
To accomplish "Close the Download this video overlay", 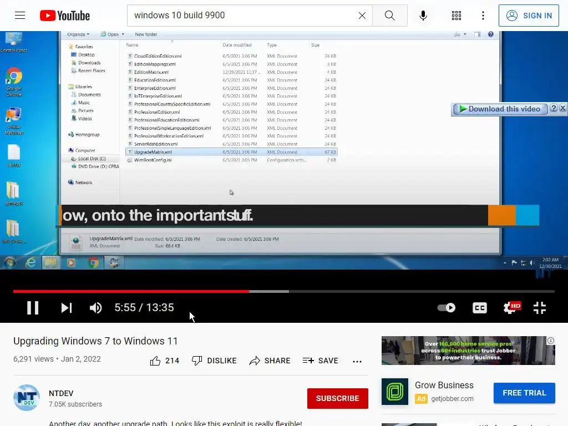I will click(x=562, y=108).
